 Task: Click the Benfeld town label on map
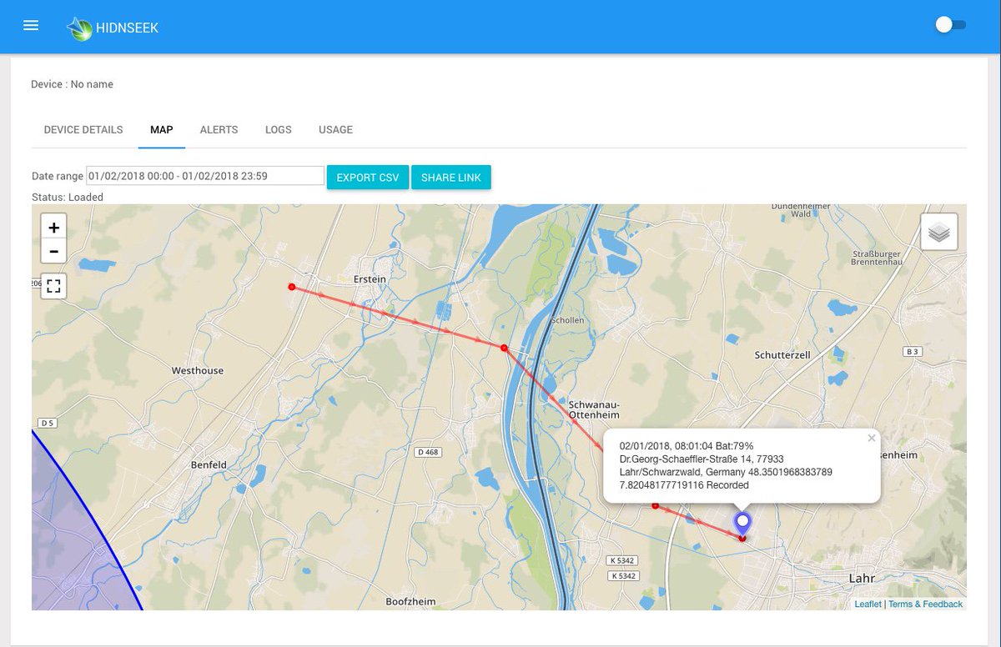(x=209, y=464)
